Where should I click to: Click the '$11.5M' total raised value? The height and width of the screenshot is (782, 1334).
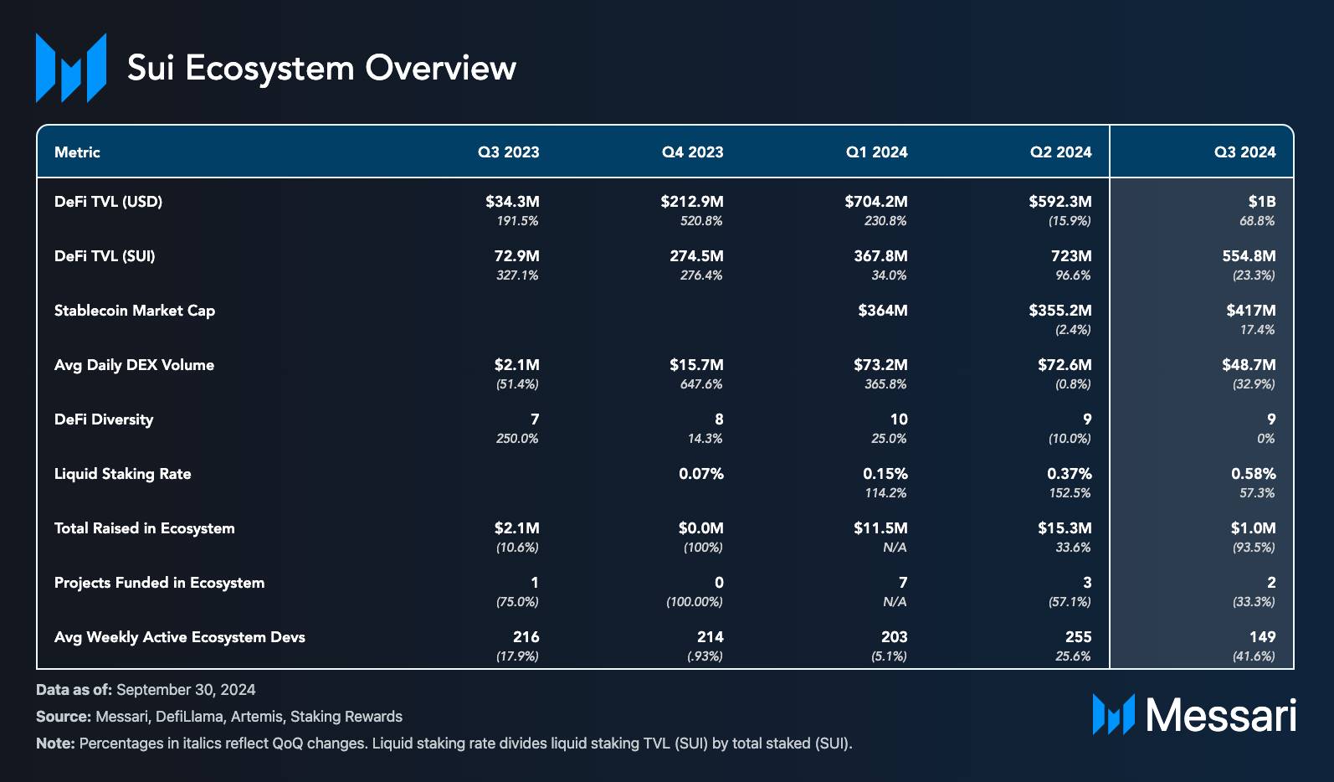(880, 528)
